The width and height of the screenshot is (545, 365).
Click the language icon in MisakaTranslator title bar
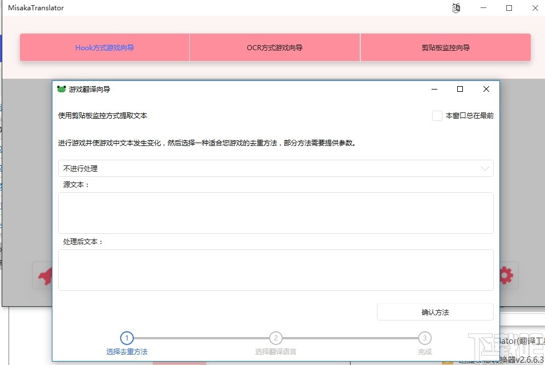pos(456,8)
